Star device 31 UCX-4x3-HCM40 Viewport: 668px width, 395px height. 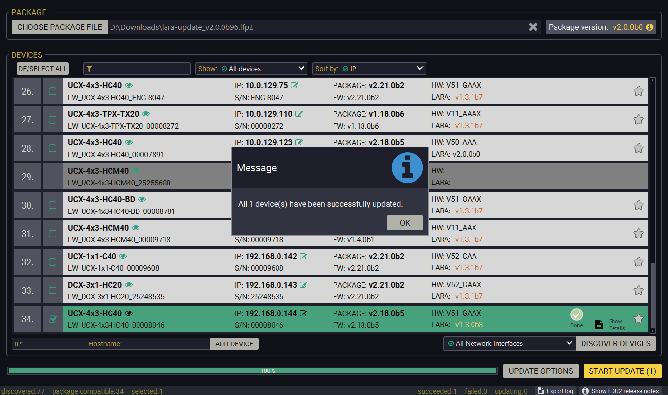[638, 233]
